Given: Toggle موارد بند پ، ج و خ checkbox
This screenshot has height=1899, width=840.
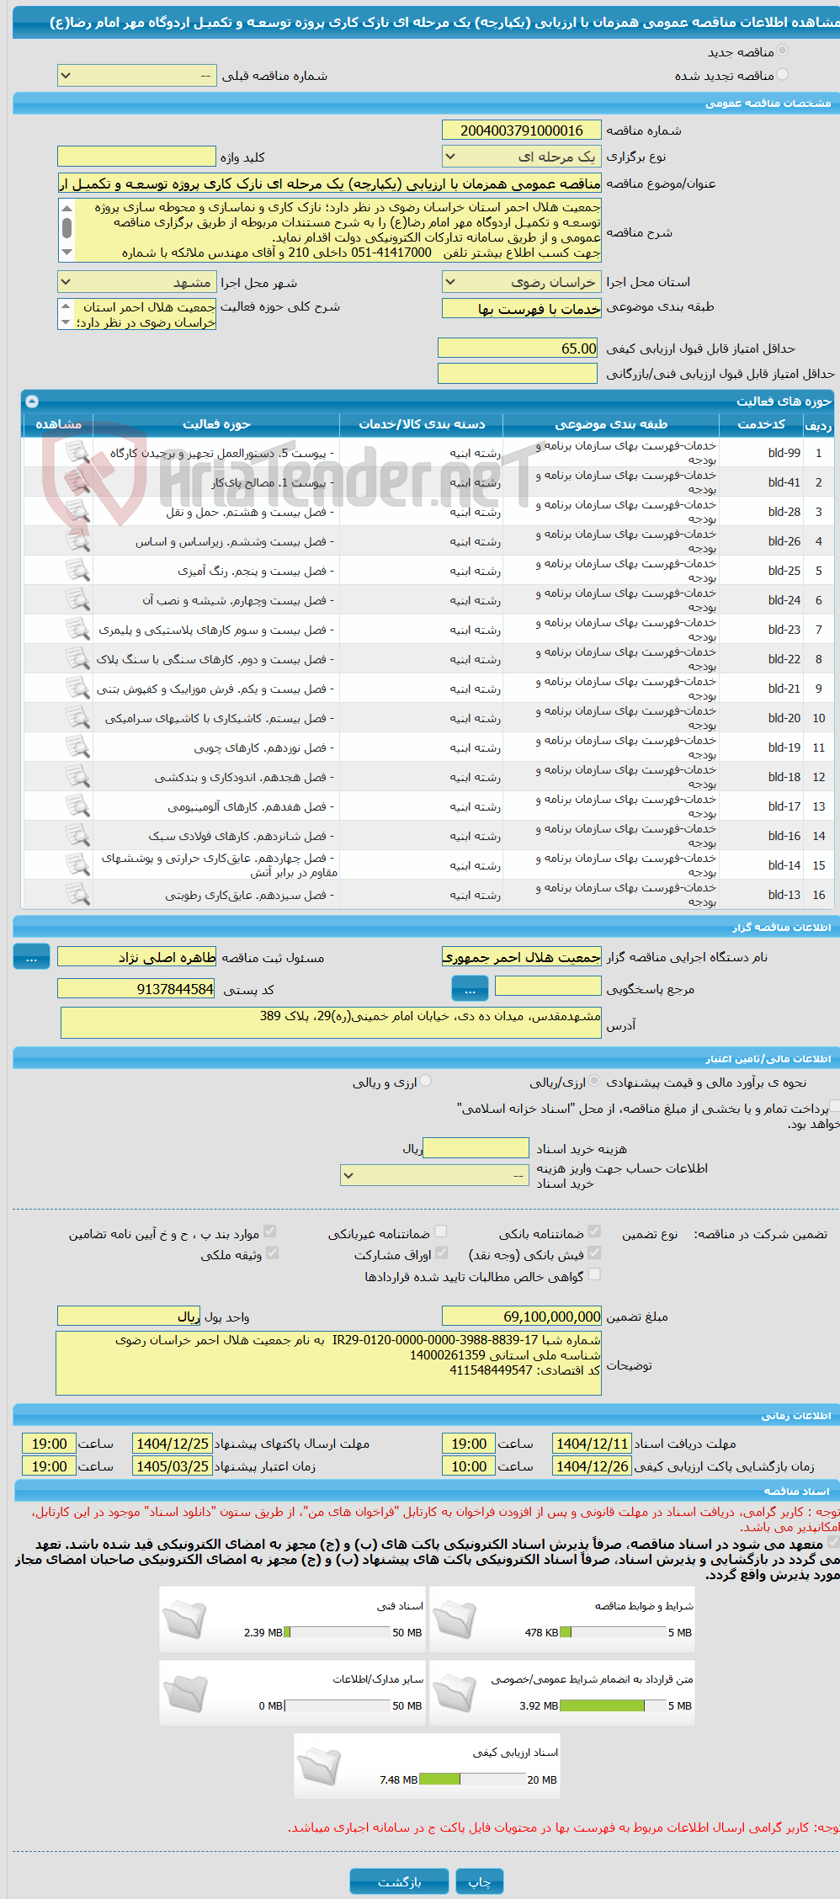Looking at the screenshot, I should tap(270, 1231).
